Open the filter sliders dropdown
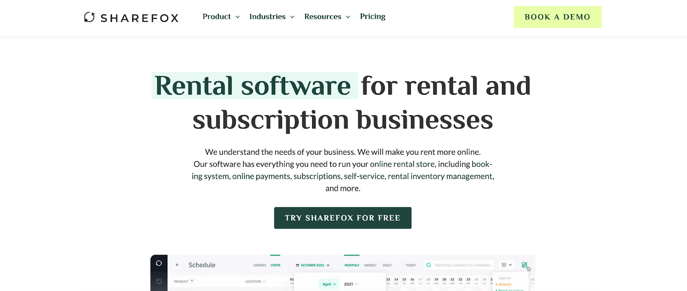687x291 pixels. pos(507,265)
